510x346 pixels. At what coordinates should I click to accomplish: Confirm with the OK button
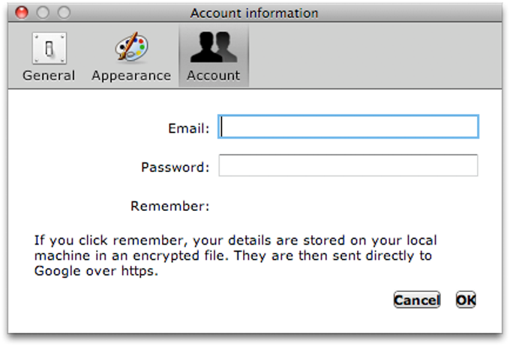(466, 299)
